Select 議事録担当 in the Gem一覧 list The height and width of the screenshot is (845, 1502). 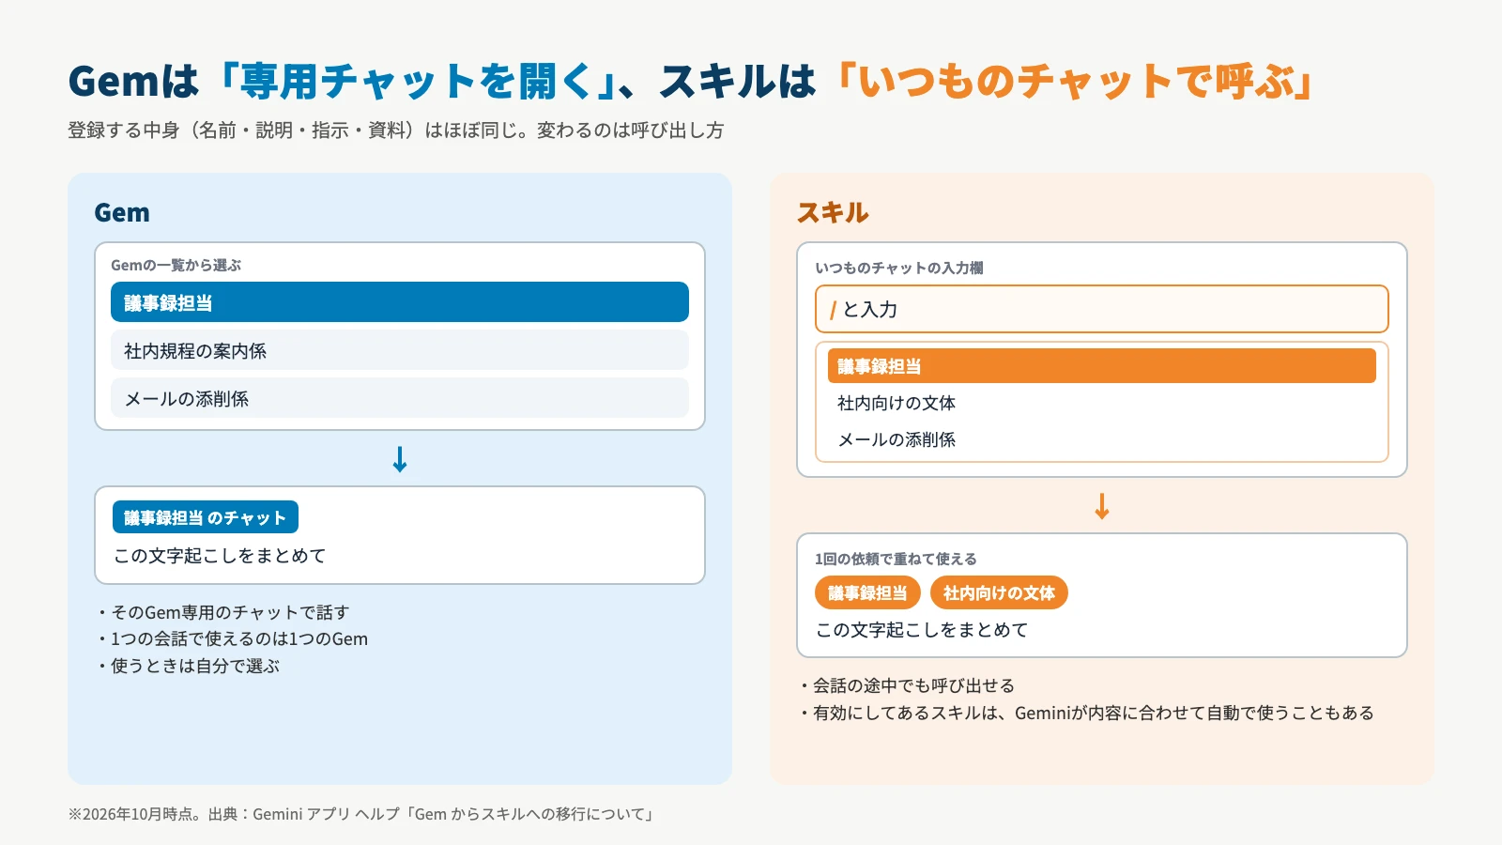click(x=400, y=302)
